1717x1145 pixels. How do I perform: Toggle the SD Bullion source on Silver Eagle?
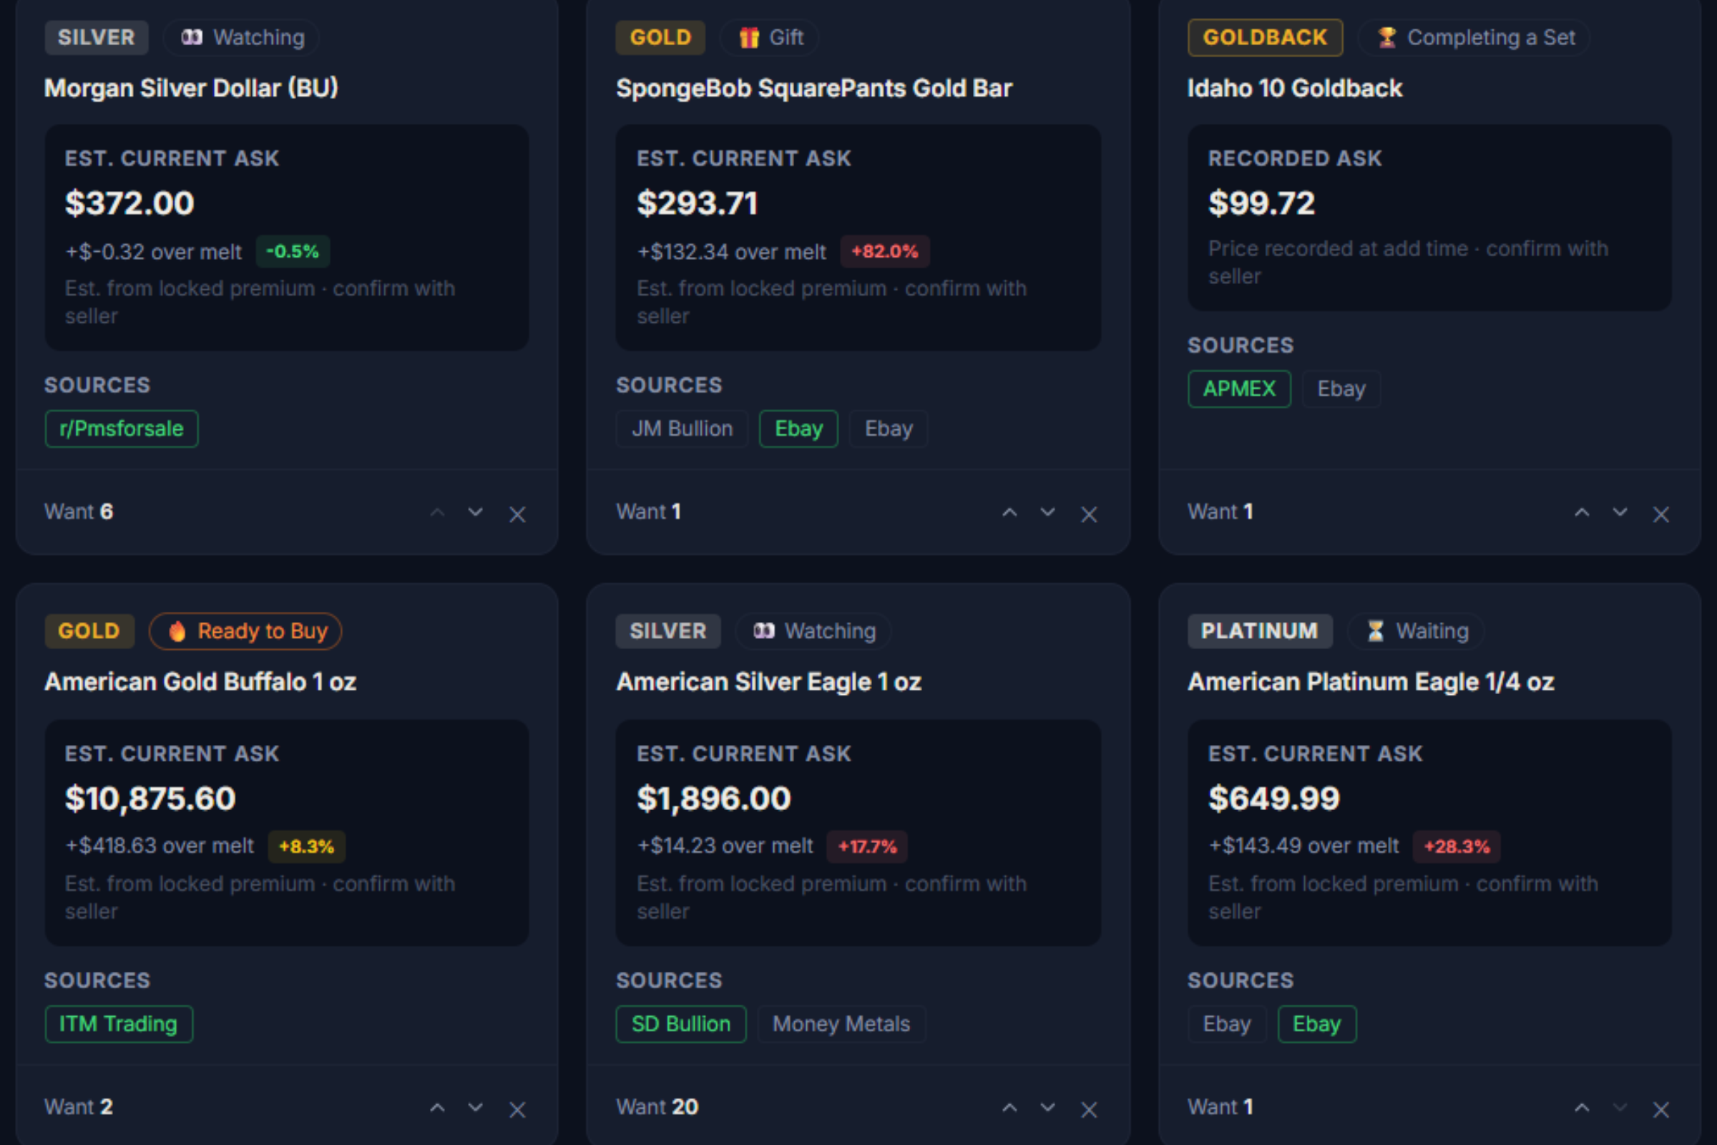pos(680,1024)
